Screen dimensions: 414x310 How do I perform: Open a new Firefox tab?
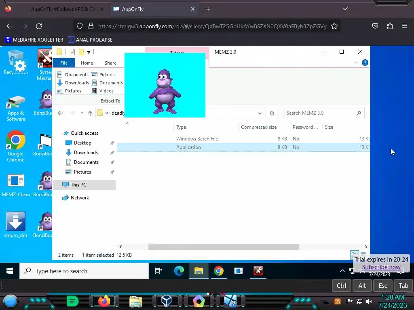[208, 9]
